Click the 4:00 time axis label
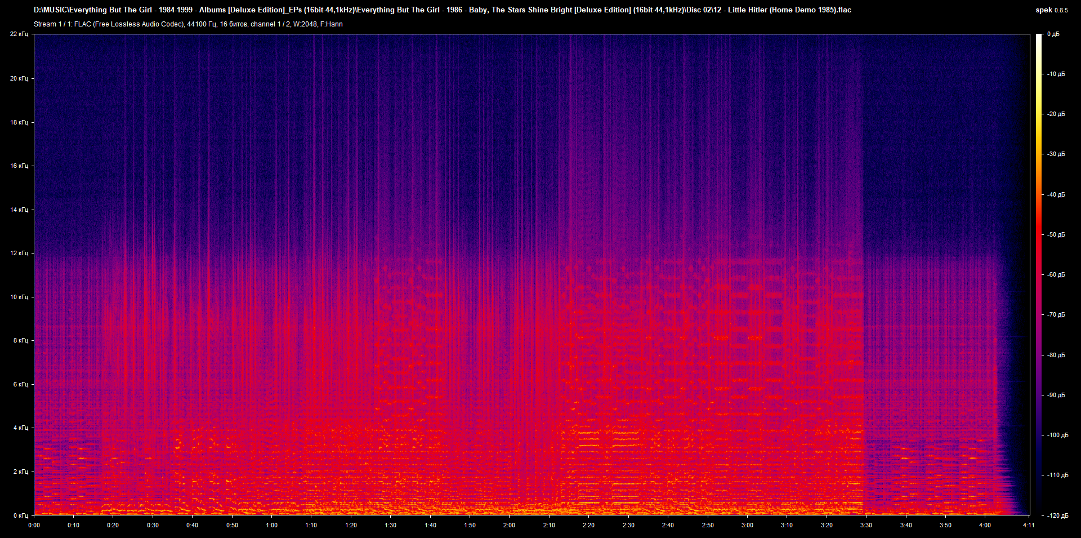The image size is (1081, 538). tap(985, 525)
